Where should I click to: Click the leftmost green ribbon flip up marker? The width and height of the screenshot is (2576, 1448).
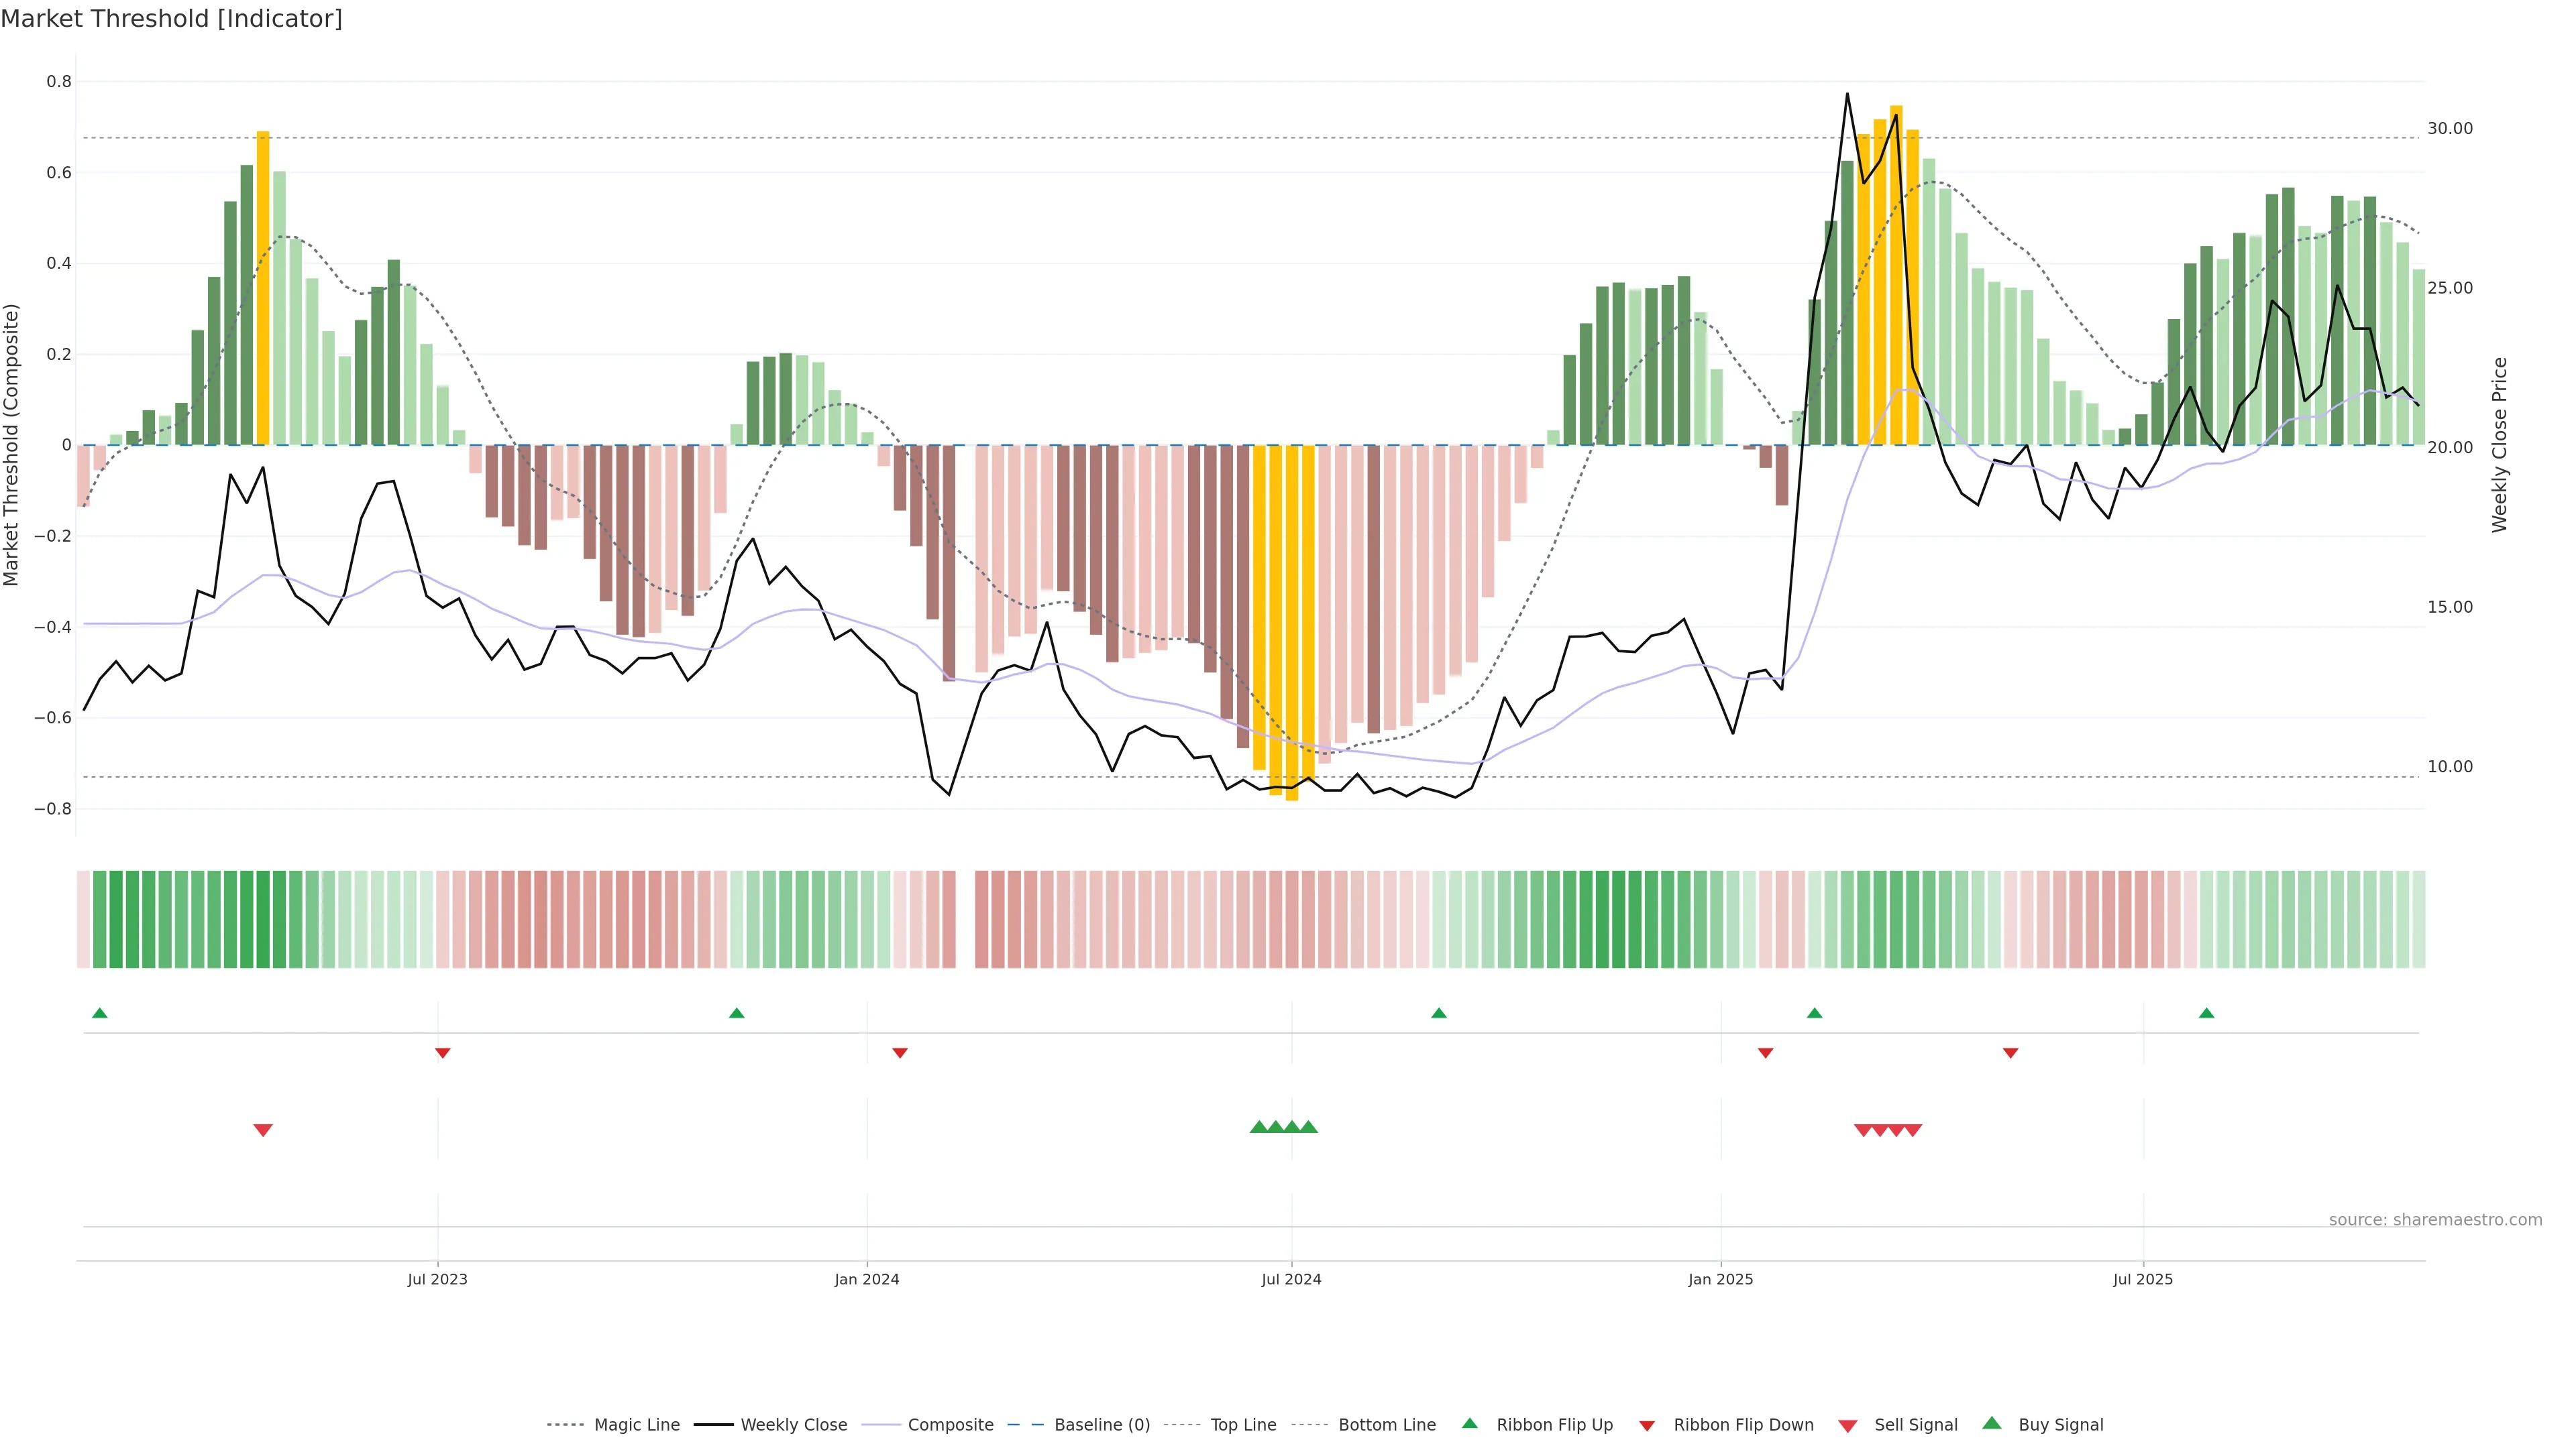coord(100,1014)
